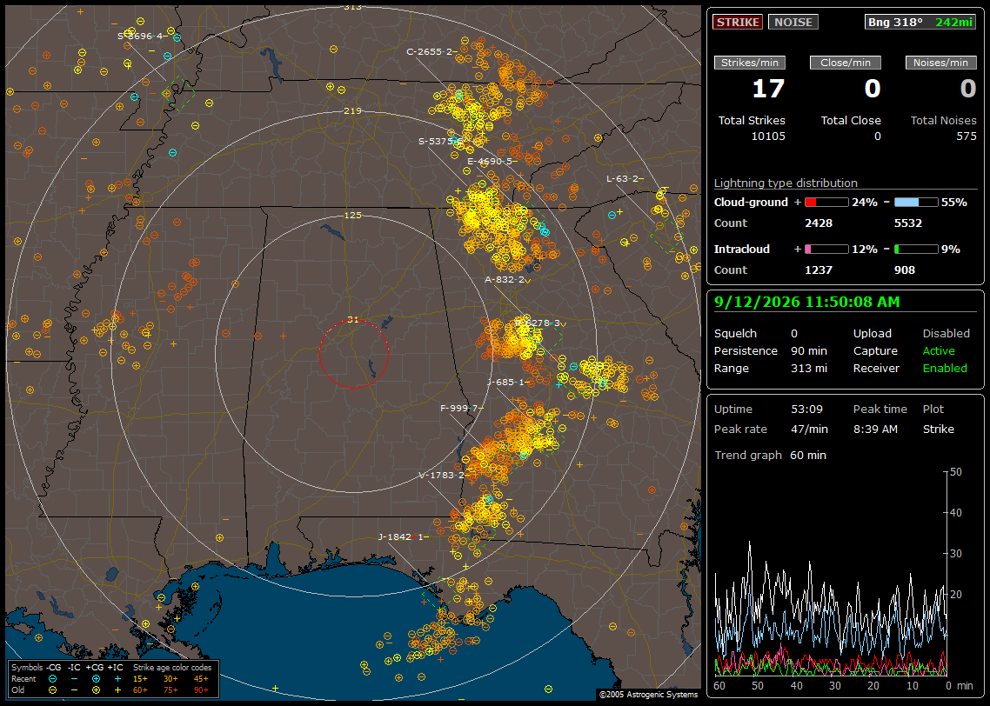Click the Old -CG yellow legend symbol
Screen dimensions: 990x706
52,689
